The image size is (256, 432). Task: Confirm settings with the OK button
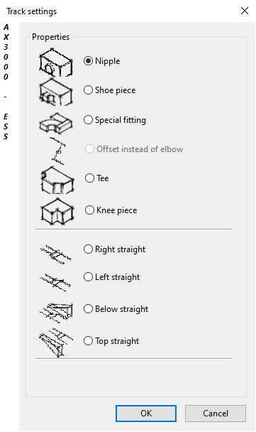146,414
